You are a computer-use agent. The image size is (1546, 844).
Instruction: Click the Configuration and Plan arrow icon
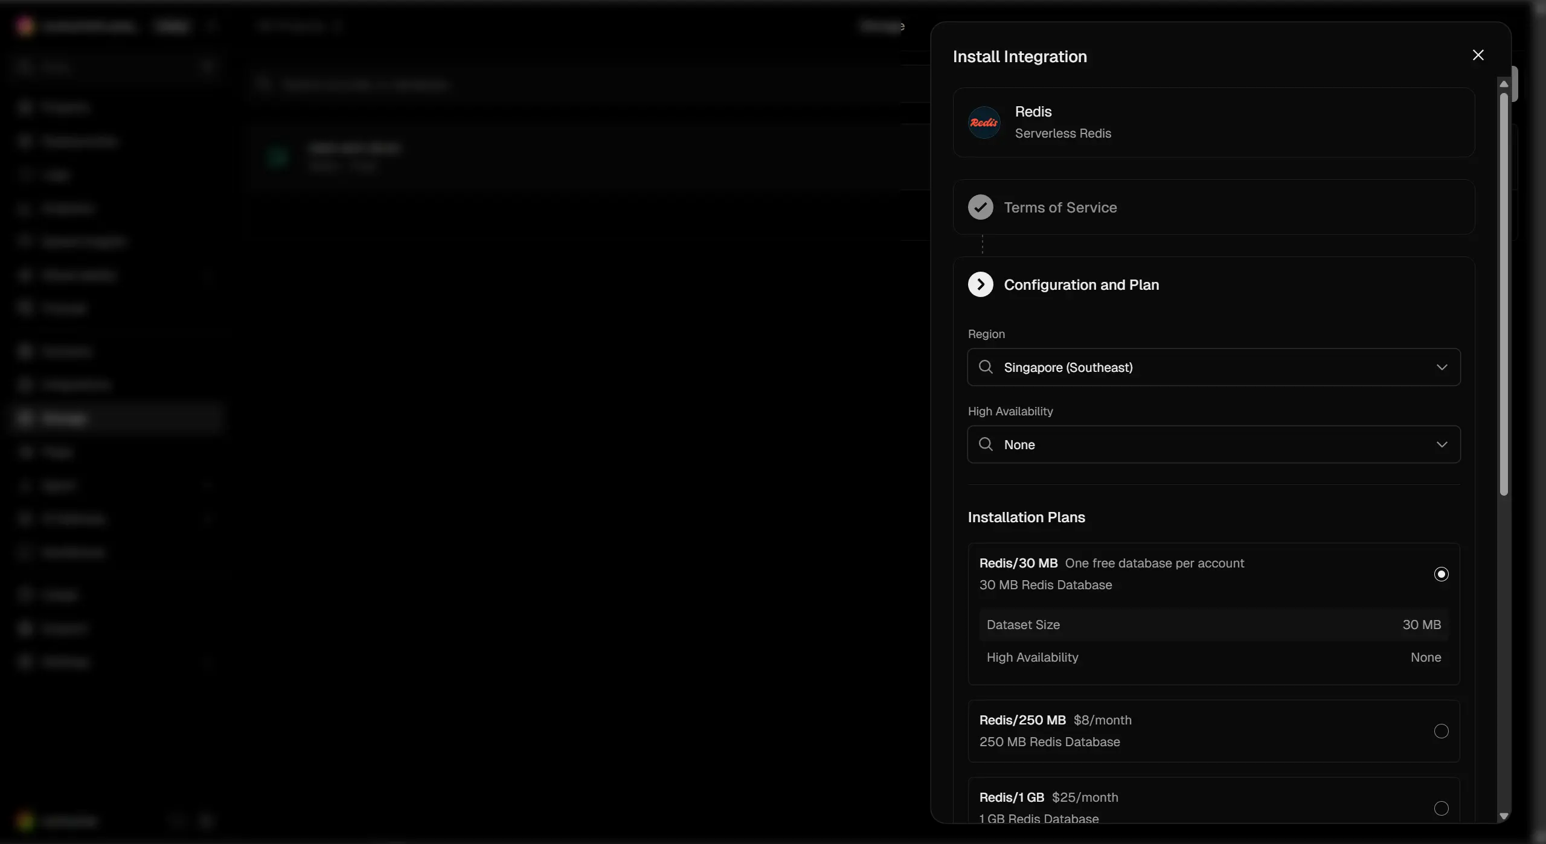tap(980, 284)
